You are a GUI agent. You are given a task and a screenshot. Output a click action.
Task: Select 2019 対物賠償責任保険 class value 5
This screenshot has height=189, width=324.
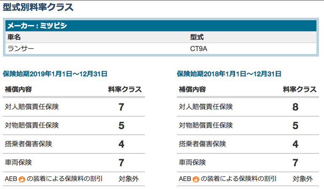click(x=121, y=126)
